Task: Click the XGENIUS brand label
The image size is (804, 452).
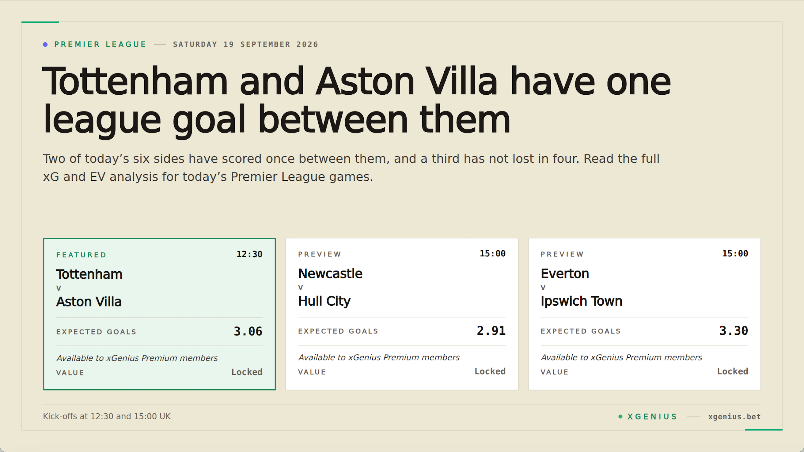Action: [x=652, y=417]
